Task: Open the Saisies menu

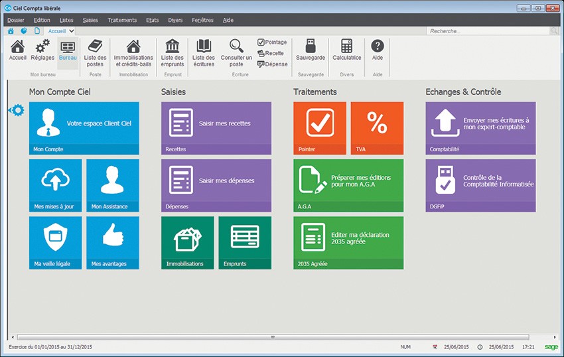Action: point(90,20)
